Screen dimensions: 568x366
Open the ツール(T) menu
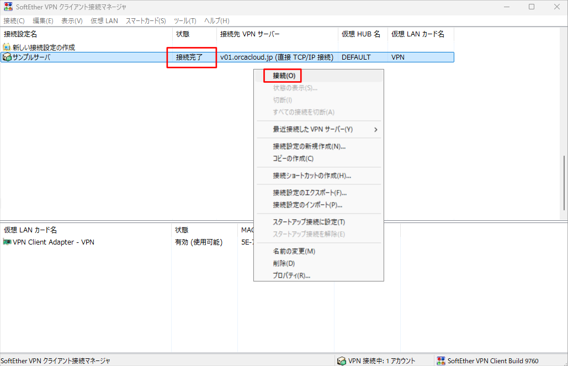click(x=185, y=21)
